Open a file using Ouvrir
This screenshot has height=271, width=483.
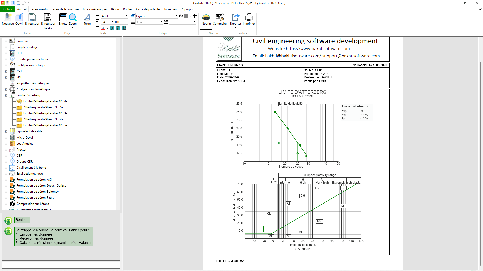pos(19,19)
